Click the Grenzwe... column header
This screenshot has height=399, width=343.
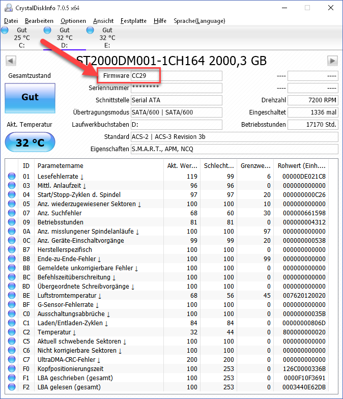pyautogui.click(x=255, y=166)
